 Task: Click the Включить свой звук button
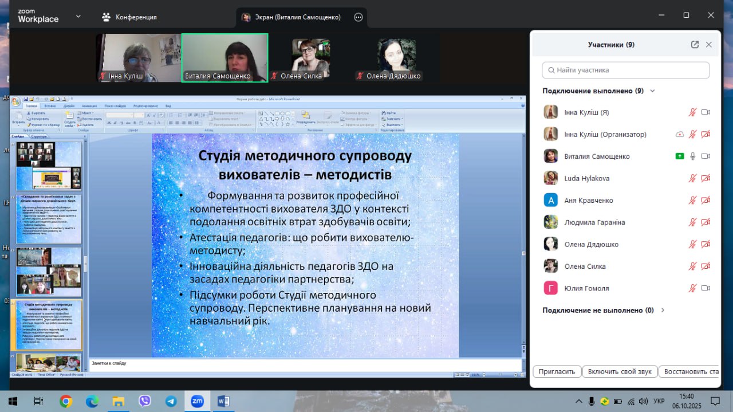pos(620,371)
